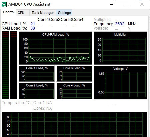Click the Frequency value 3592
The width and height of the screenshot is (150, 137).
[120, 24]
